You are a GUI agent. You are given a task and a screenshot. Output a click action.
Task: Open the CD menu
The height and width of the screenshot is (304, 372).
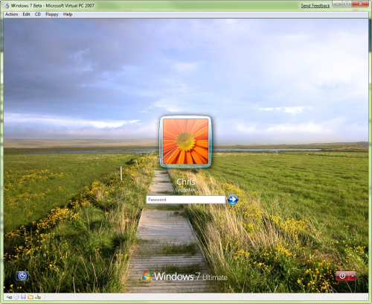click(x=38, y=14)
